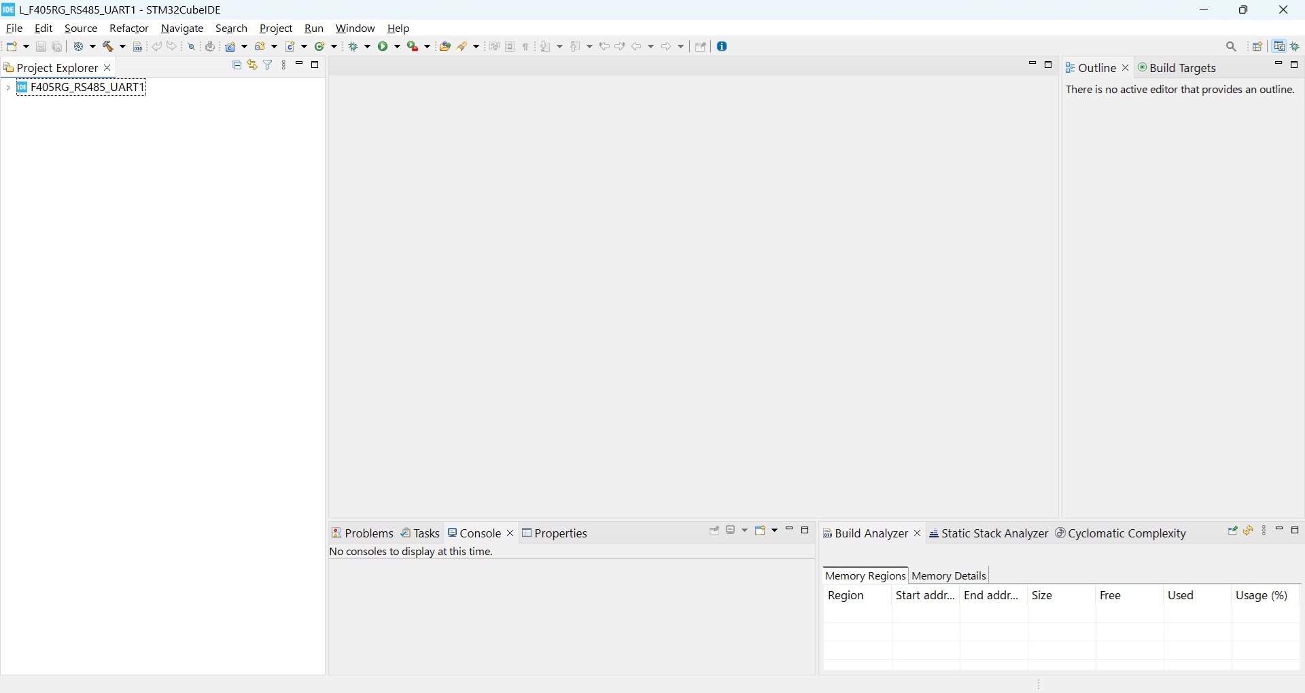The image size is (1305, 693).
Task: Click the Undo arrow in the toolbar
Action: pyautogui.click(x=157, y=47)
